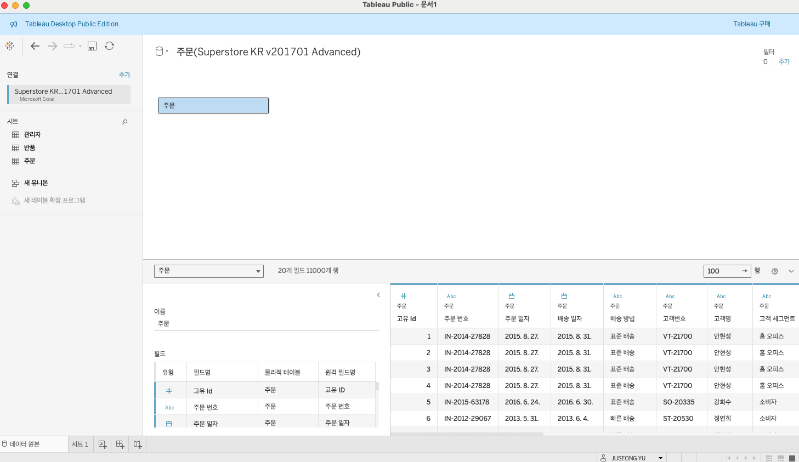Screen dimensions: 799x462
Task: Click cell IN-2015-63178
Action: pyautogui.click(x=467, y=402)
